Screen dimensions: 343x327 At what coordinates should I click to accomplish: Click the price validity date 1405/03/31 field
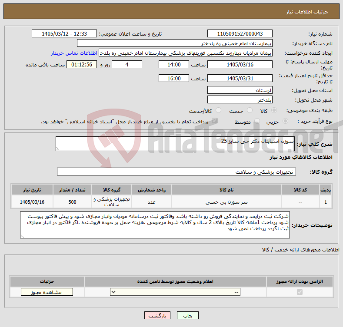click(240, 78)
